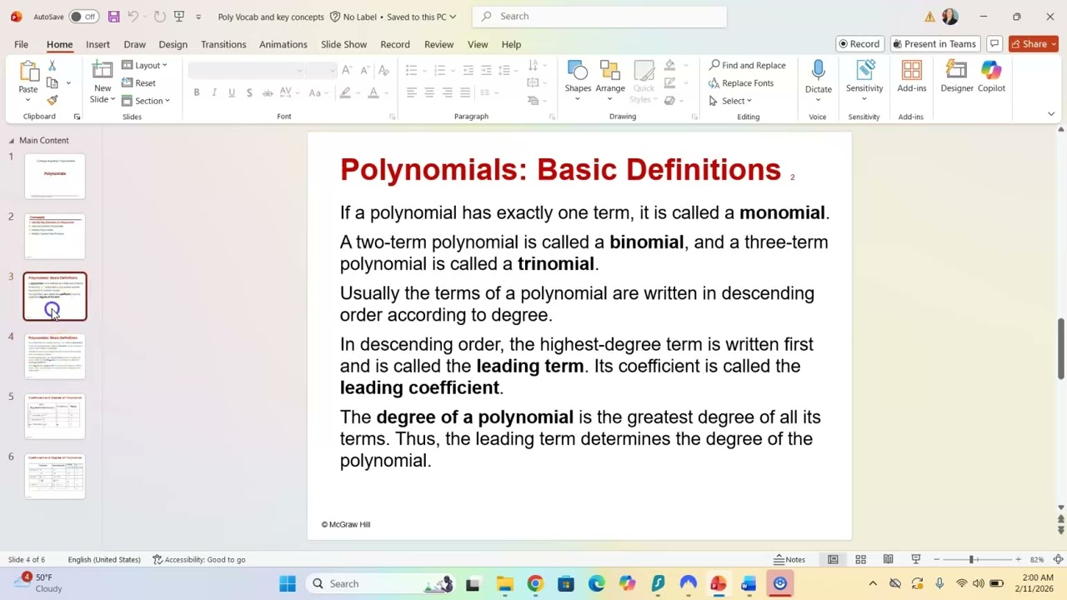The image size is (1067, 600).
Task: Click the Reset slide button
Action: click(138, 83)
